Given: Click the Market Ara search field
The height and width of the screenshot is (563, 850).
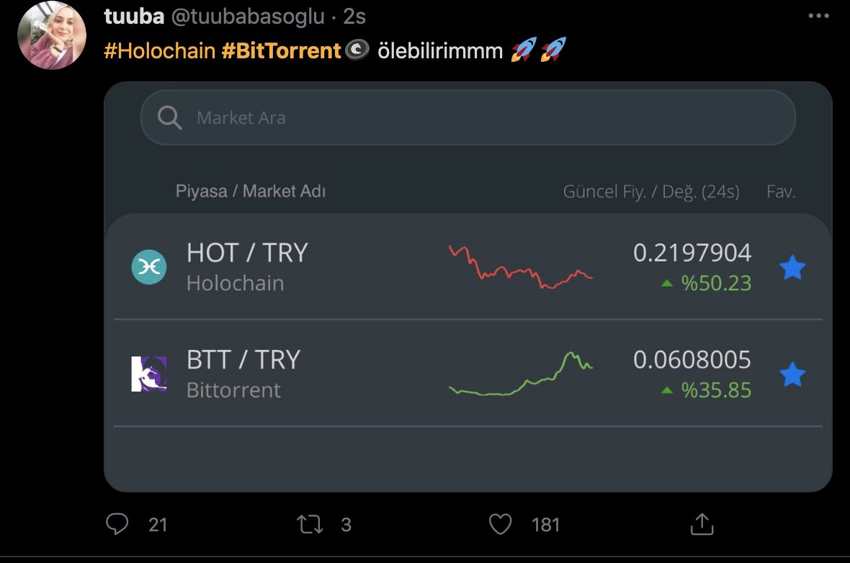Looking at the screenshot, I should (468, 117).
